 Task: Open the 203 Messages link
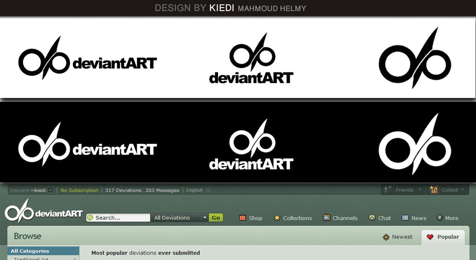pos(162,190)
